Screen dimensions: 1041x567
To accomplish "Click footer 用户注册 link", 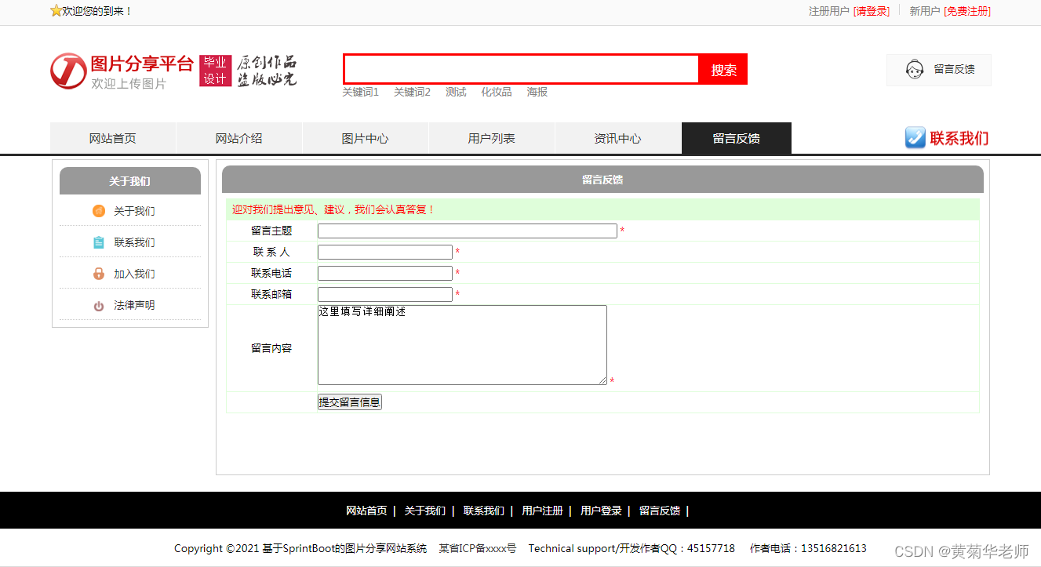I will tap(542, 511).
